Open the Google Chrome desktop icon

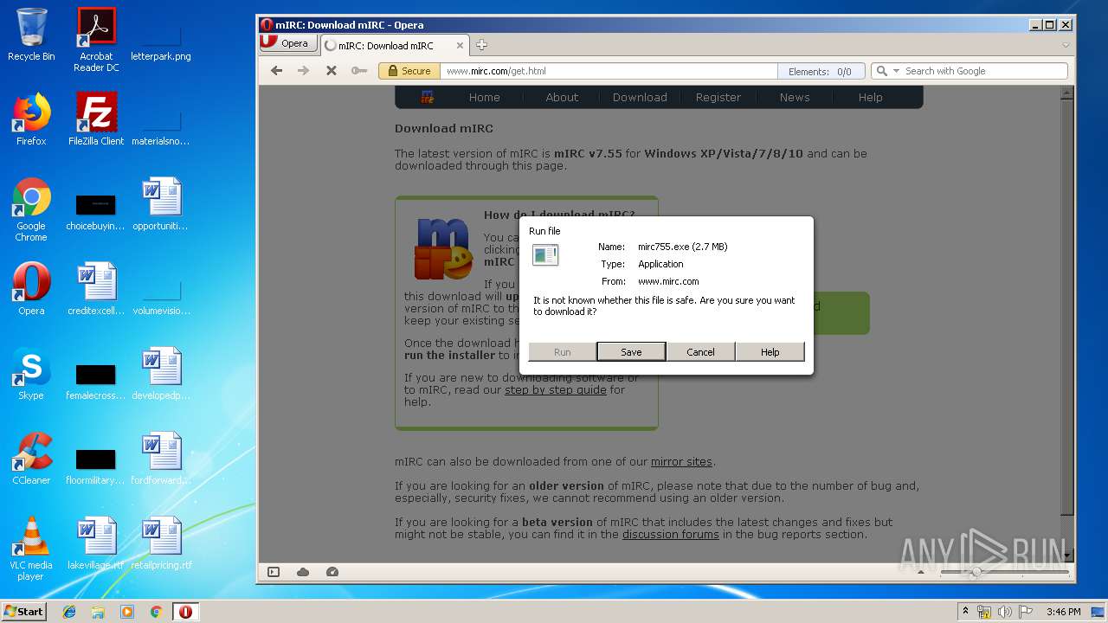(31, 210)
